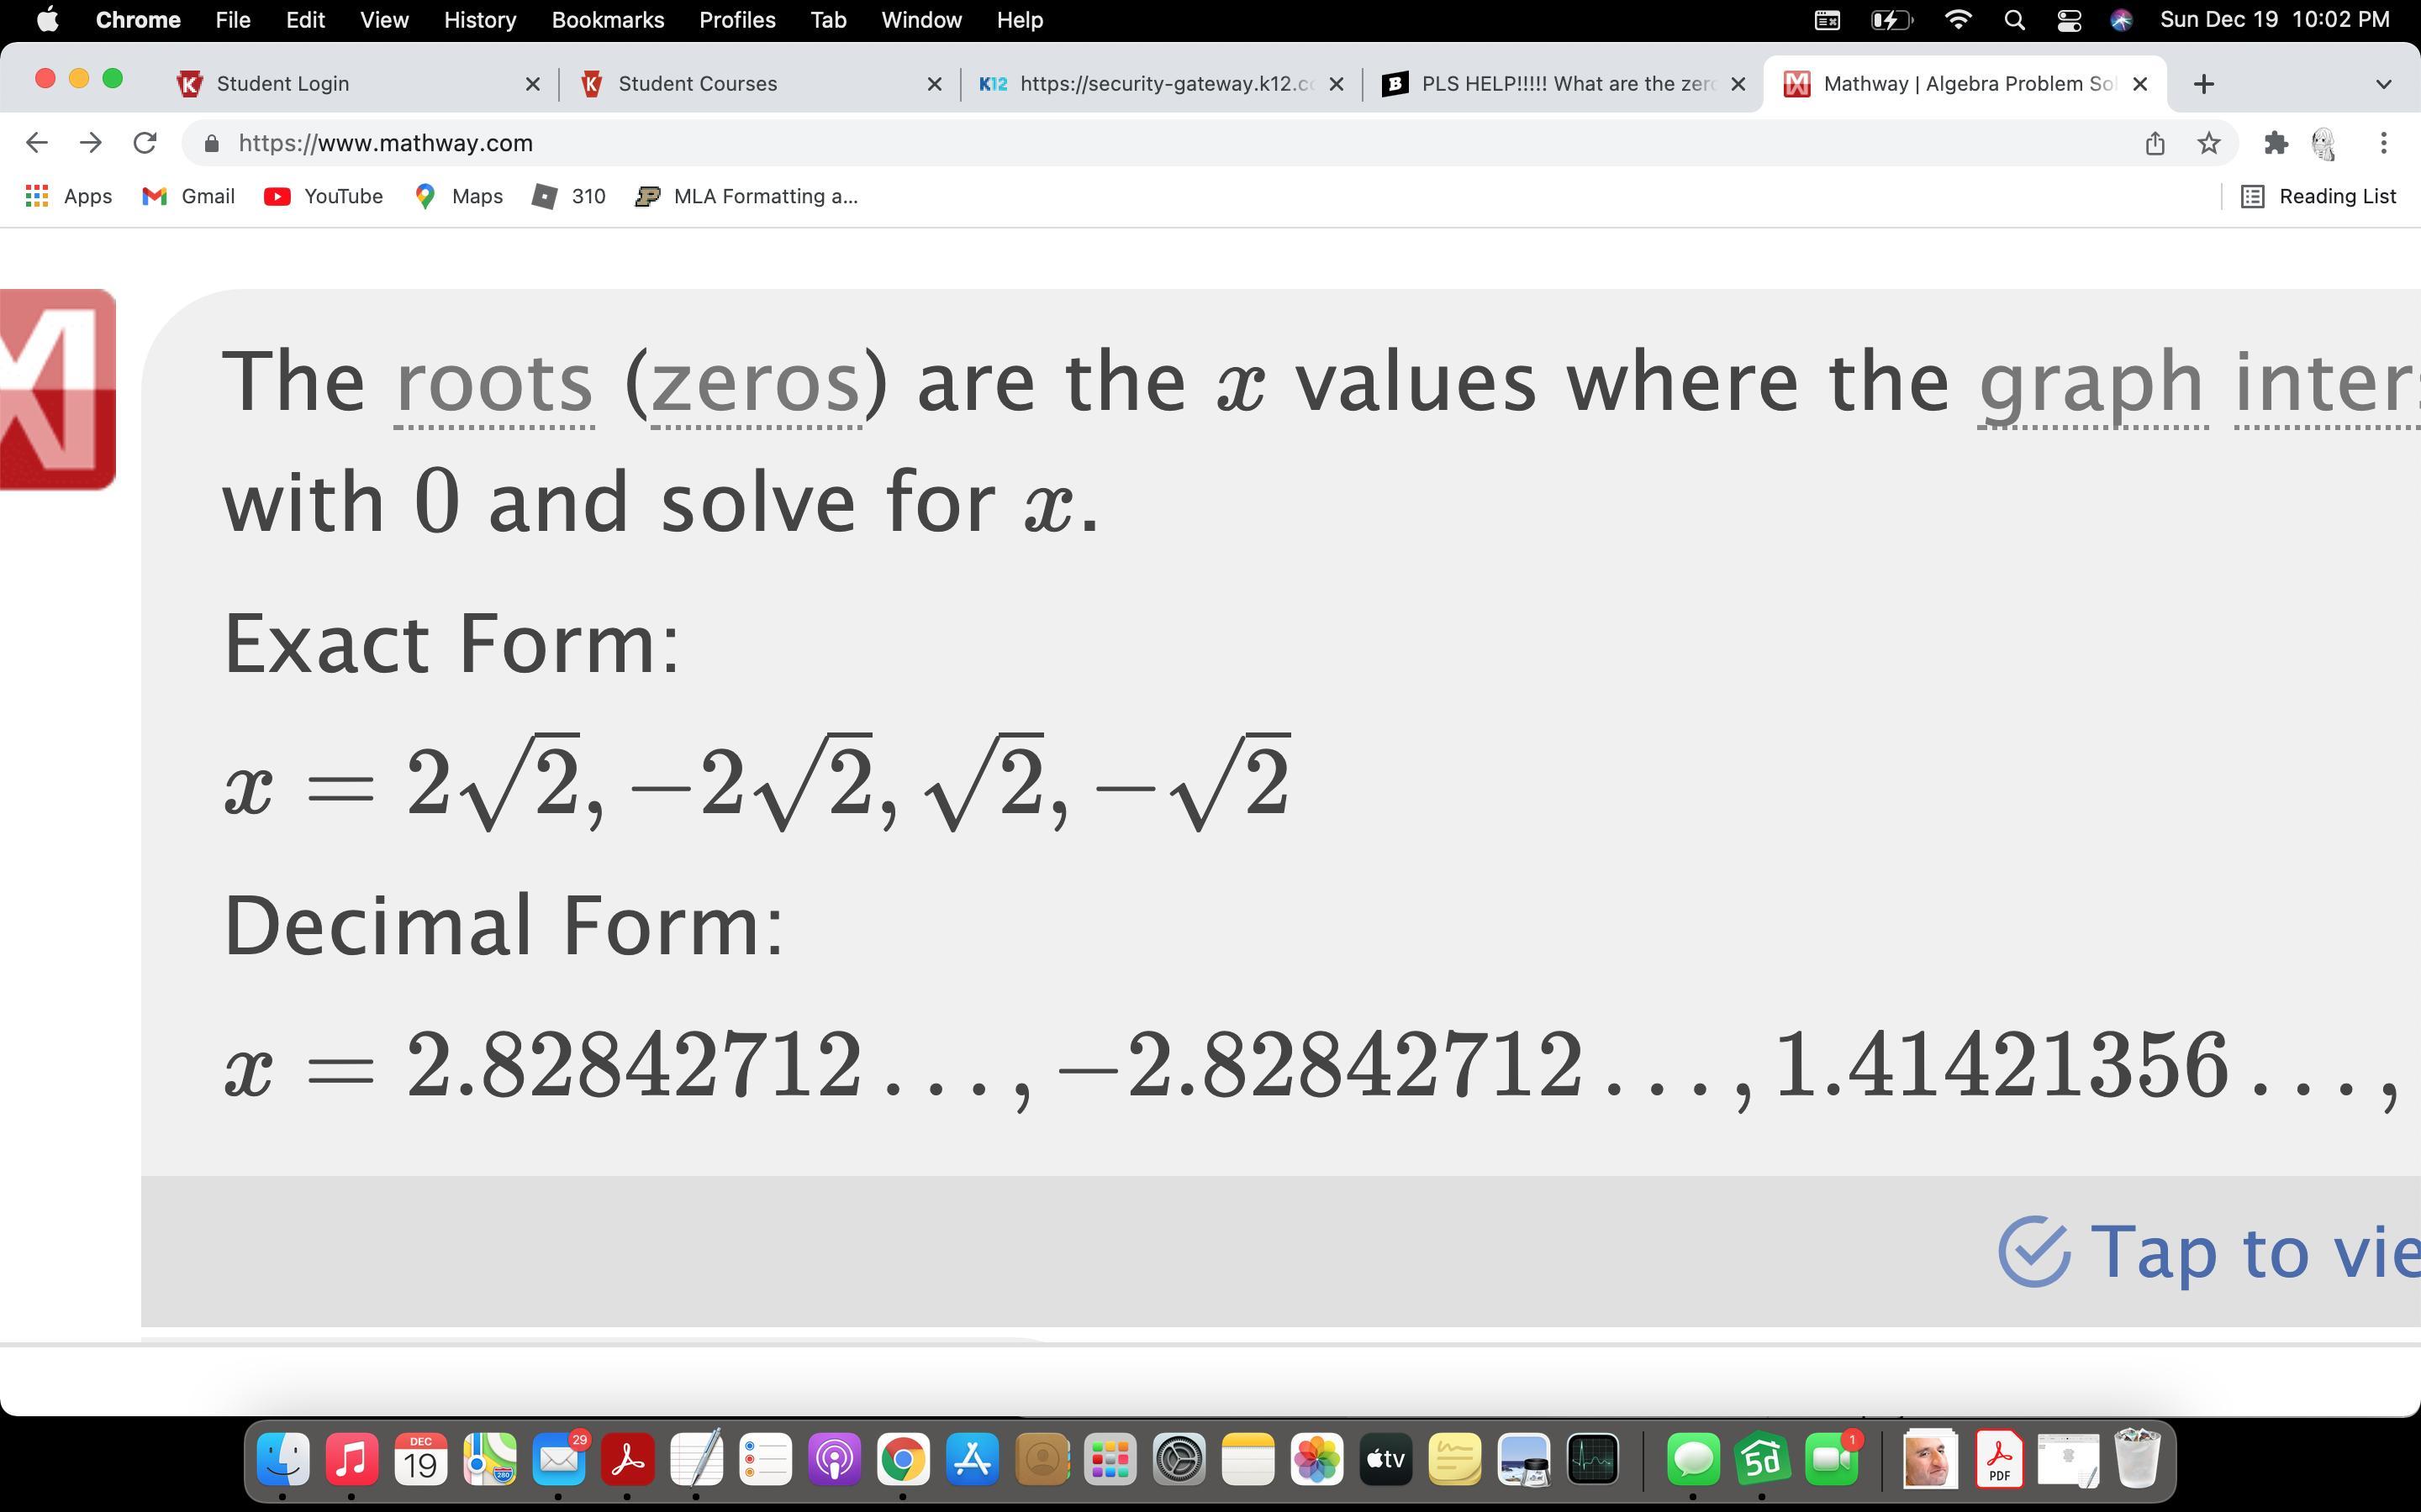
Task: Expand the tab search chevron
Action: (2383, 84)
